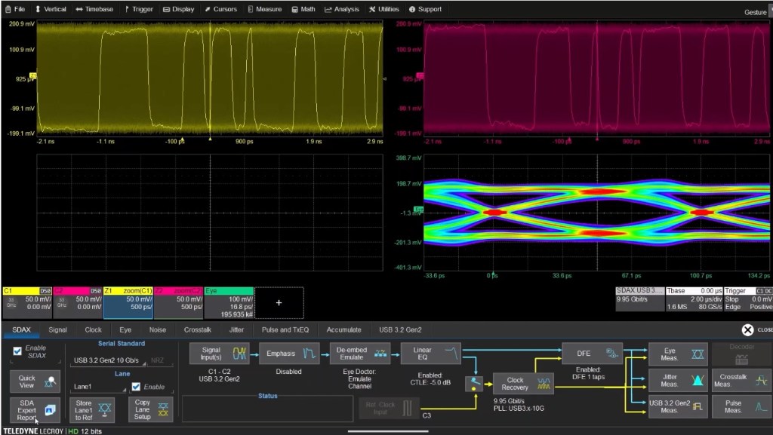This screenshot has height=435, width=773.
Task: Open the Timebase menu
Action: point(94,9)
